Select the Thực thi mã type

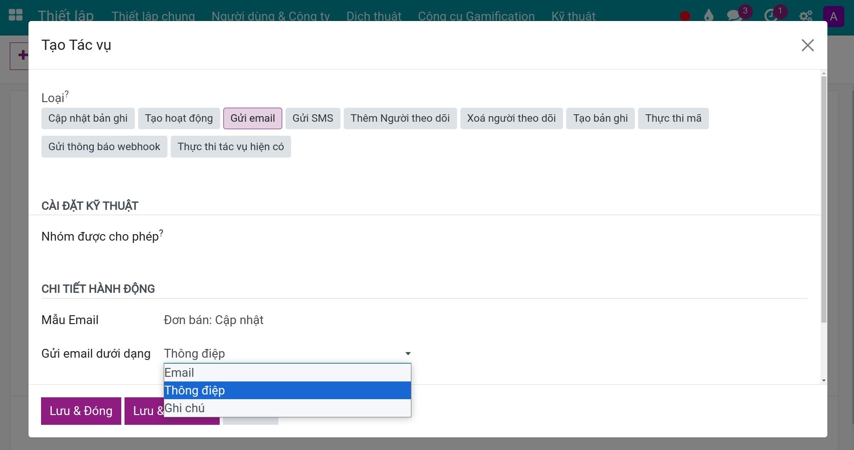coord(673,118)
